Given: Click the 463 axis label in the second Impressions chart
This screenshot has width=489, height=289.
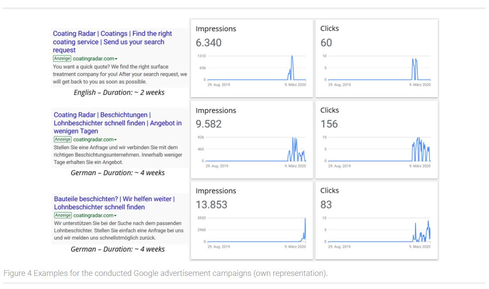Looking at the screenshot, I should [x=201, y=150].
